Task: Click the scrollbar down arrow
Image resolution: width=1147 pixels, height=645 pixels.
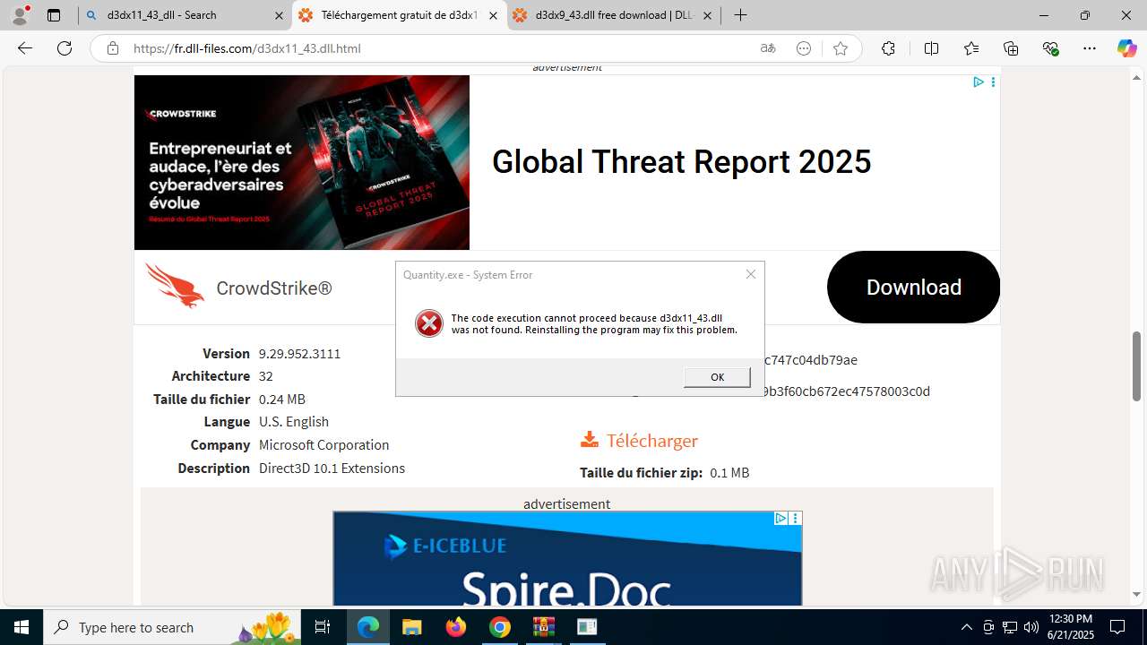Action: [1137, 595]
